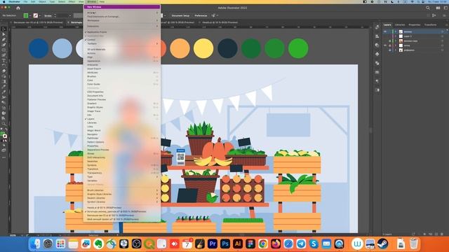
Task: Switch to the Properties panel tab
Action: [x=415, y=25]
